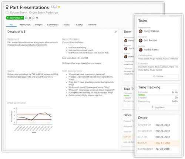Click the green progress bar in the back Time Tracking panel
Screen dimensions: 185x159
click(127, 96)
